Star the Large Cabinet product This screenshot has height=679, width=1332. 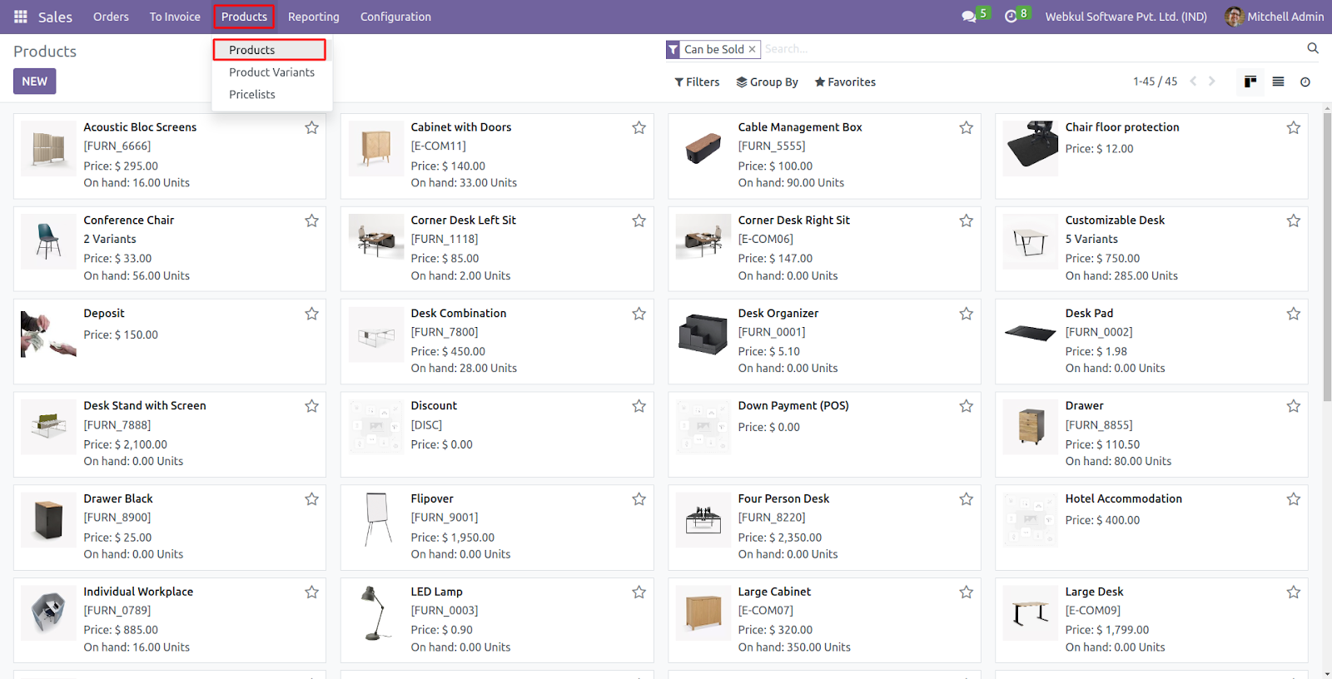tap(966, 592)
